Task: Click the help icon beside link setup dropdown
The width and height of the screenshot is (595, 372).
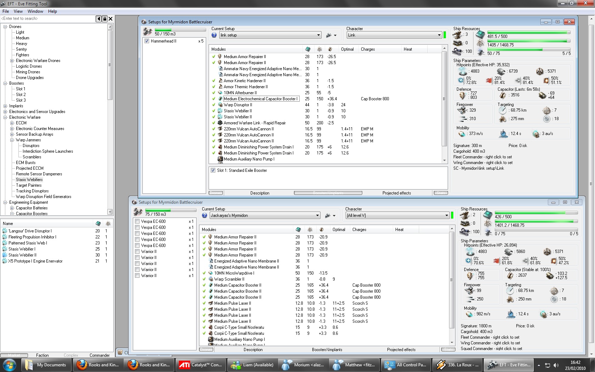Action: (x=214, y=35)
